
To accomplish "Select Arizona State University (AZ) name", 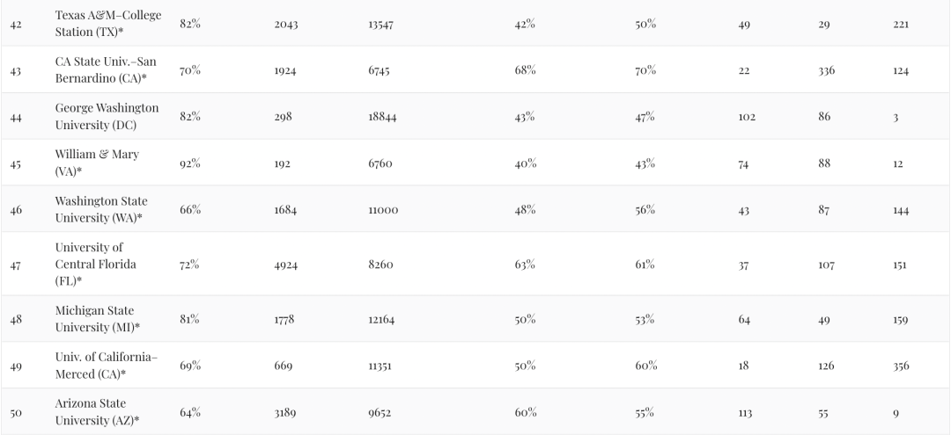I will coord(97,412).
